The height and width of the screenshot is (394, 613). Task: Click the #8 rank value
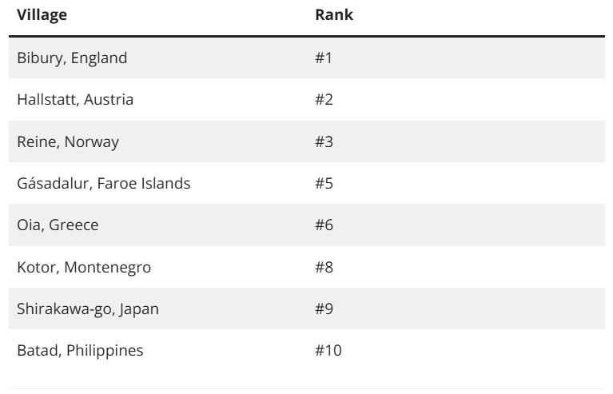[324, 267]
